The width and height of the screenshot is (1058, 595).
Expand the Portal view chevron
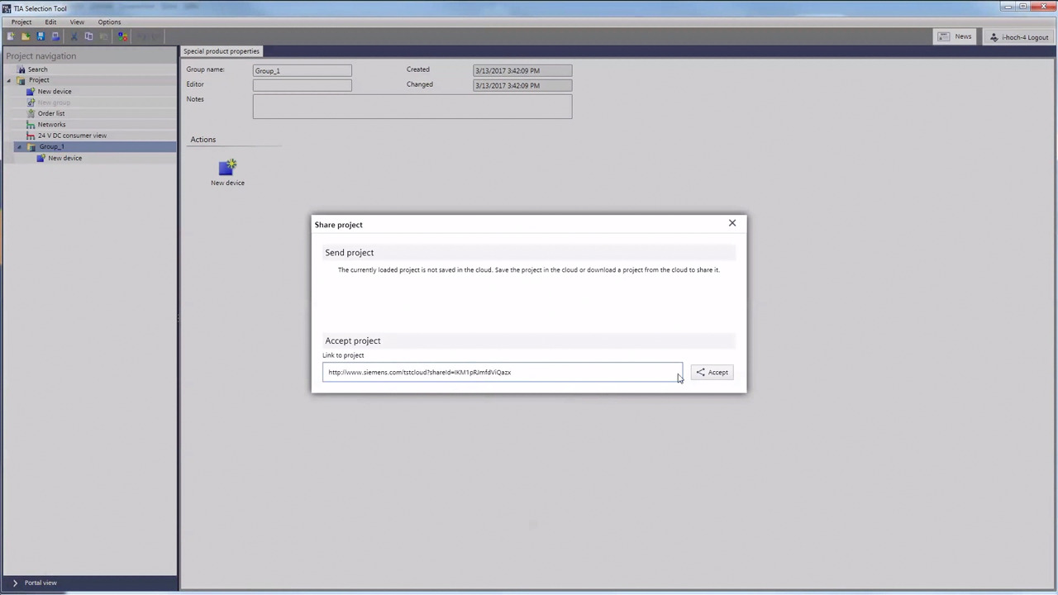tap(15, 583)
